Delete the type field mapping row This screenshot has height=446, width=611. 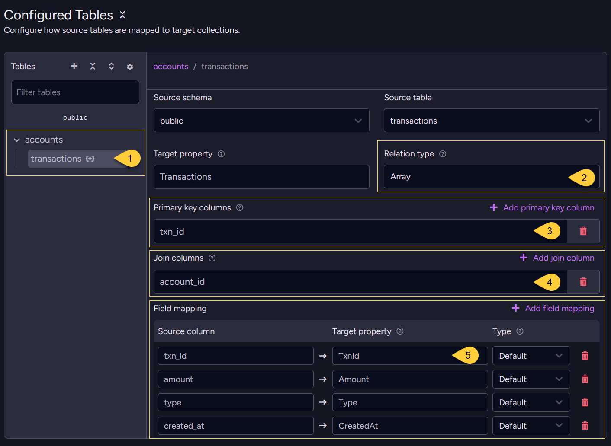[x=585, y=402]
